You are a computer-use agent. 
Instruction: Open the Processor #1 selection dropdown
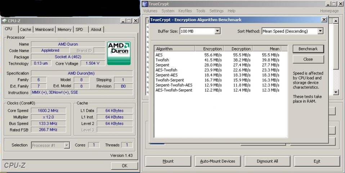(x=67, y=145)
